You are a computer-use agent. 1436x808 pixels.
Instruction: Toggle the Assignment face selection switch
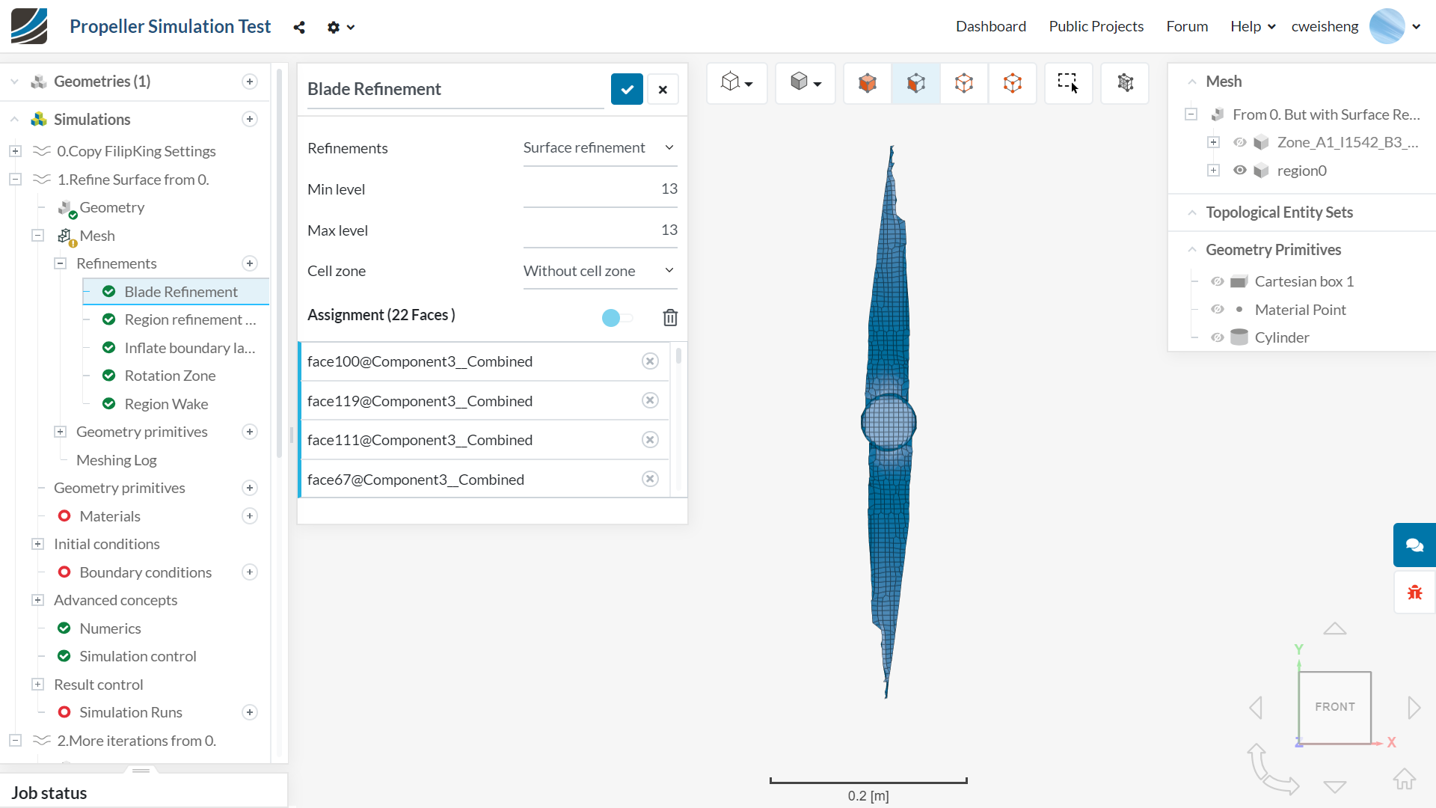(616, 318)
